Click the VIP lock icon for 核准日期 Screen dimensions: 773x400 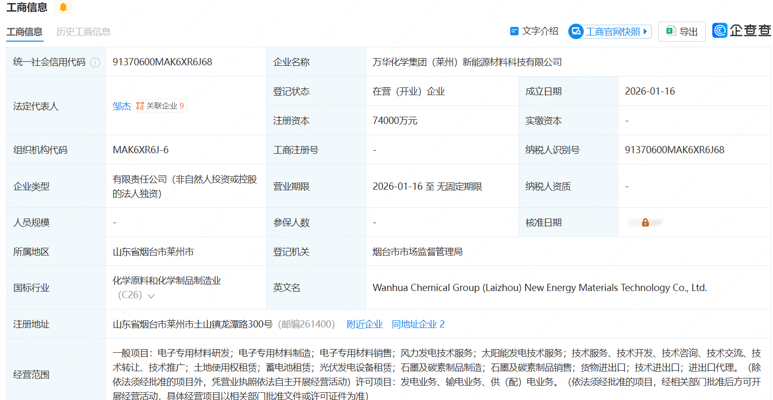(x=645, y=223)
